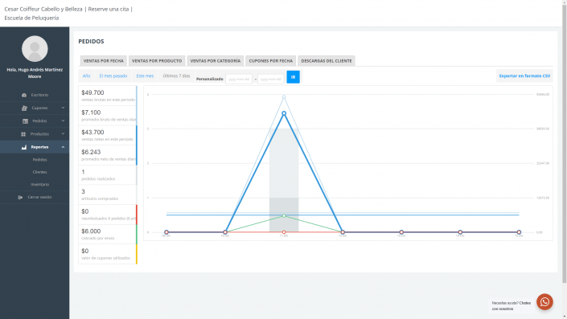The image size is (567, 319).
Task: Click the custom start date field
Action: click(x=239, y=79)
